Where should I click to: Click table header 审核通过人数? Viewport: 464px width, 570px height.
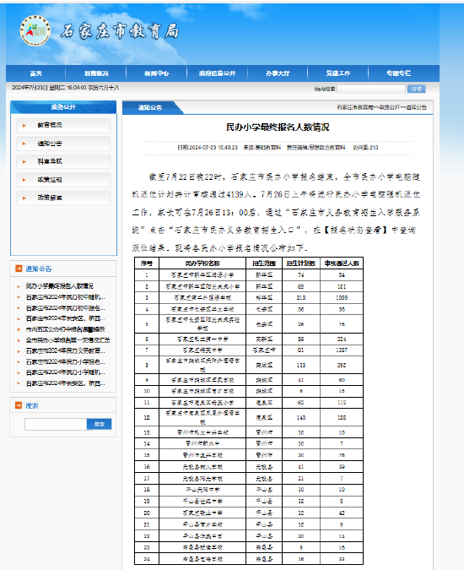click(x=342, y=263)
